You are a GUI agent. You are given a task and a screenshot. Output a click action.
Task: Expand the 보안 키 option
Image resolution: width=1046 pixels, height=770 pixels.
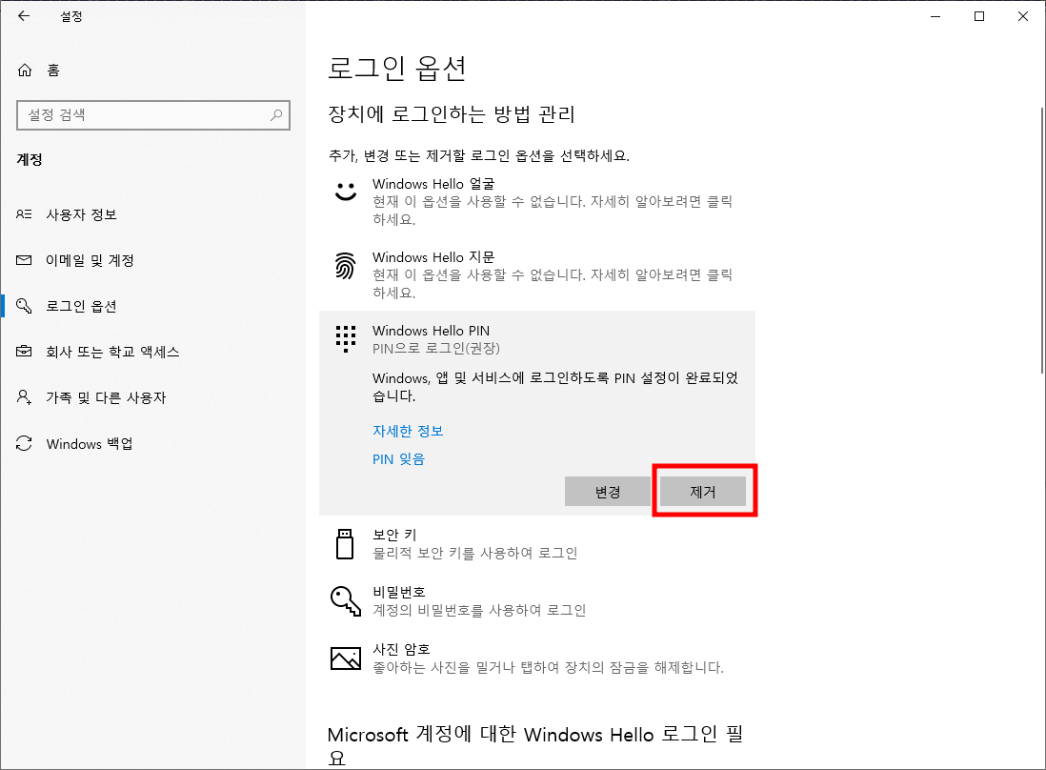click(x=537, y=544)
